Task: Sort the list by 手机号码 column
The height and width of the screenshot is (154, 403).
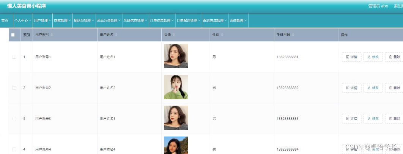Action: click(x=293, y=35)
